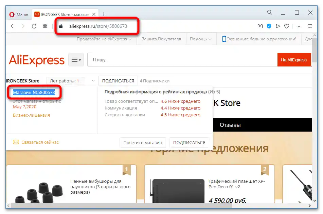Image resolution: width=323 pixels, height=214 pixels.
Task: Click the 4 Подписчики text
Action: 155,81
